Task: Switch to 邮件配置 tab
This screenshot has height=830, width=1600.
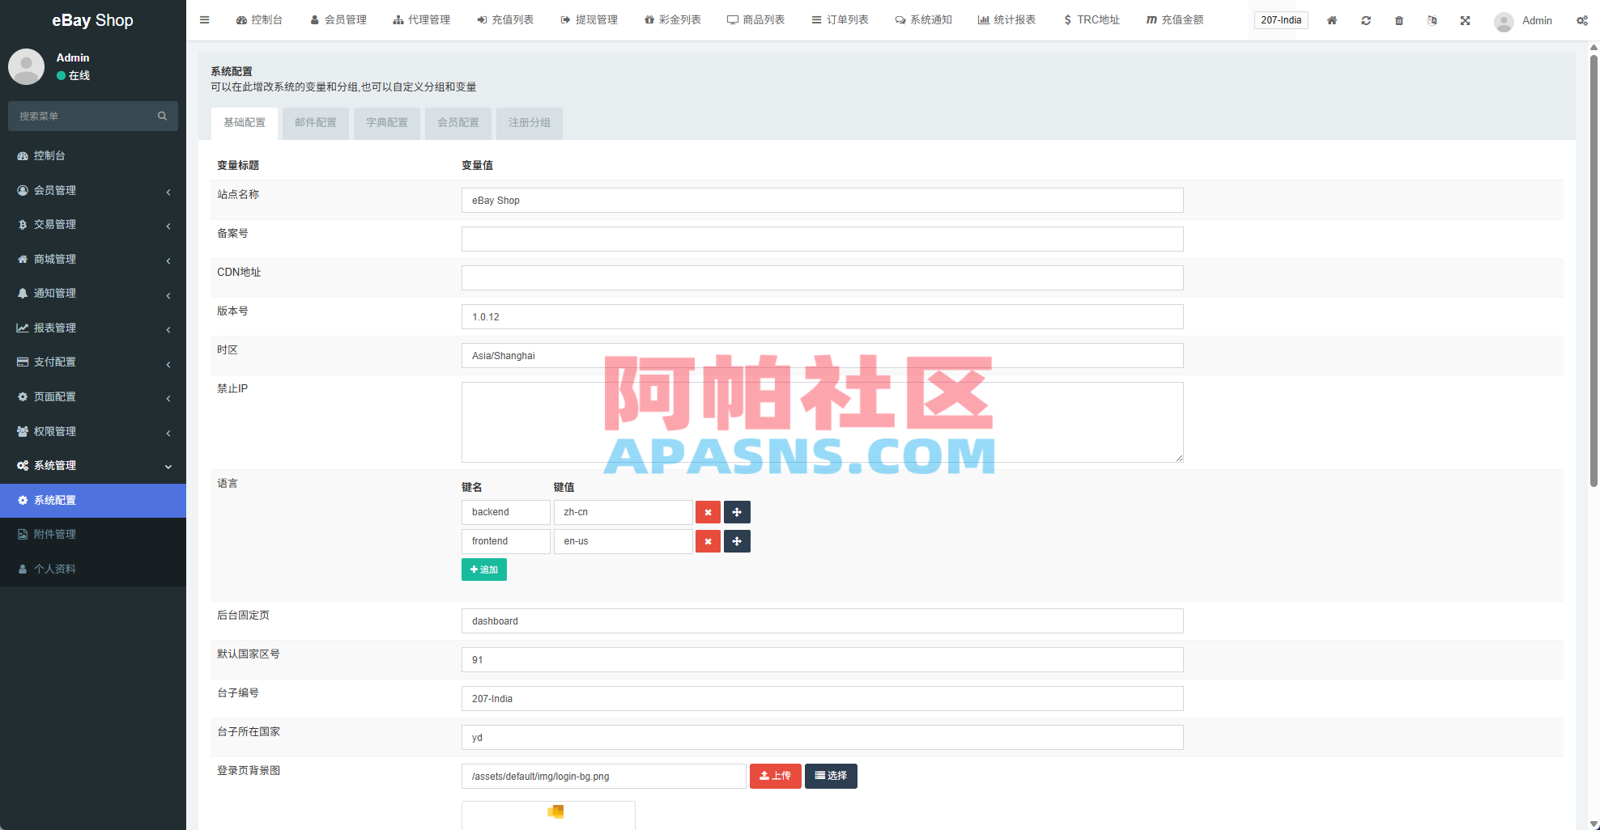Action: tap(316, 123)
